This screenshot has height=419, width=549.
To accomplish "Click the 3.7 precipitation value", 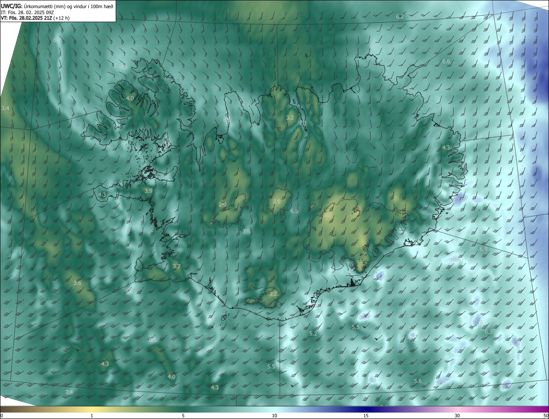I will click(176, 266).
